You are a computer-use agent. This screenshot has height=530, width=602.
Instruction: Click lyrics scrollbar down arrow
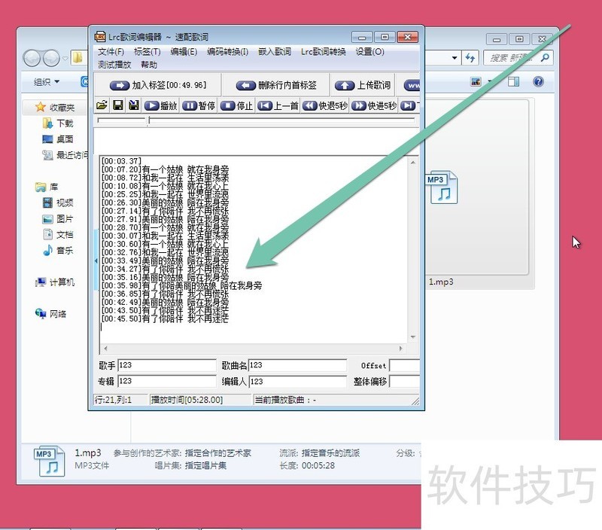412,337
